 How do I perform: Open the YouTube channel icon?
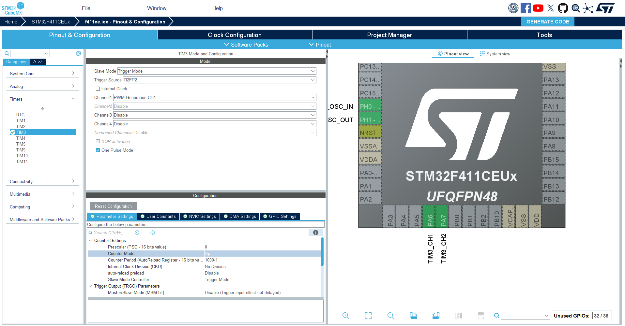(x=538, y=8)
